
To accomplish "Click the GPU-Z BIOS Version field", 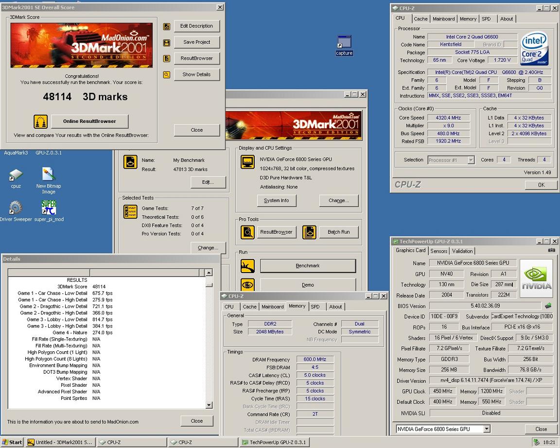I will point(485,306).
